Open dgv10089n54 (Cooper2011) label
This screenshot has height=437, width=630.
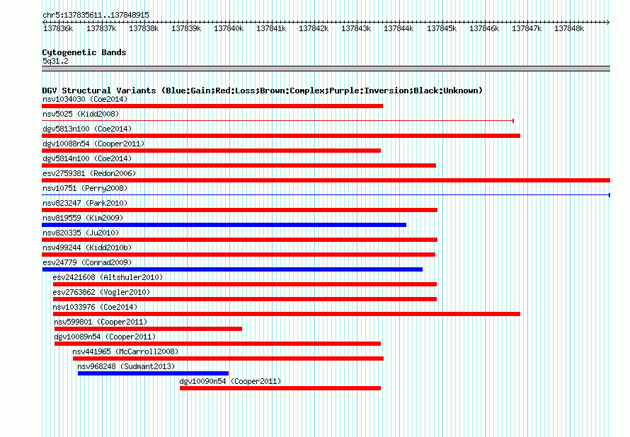pyautogui.click(x=105, y=337)
